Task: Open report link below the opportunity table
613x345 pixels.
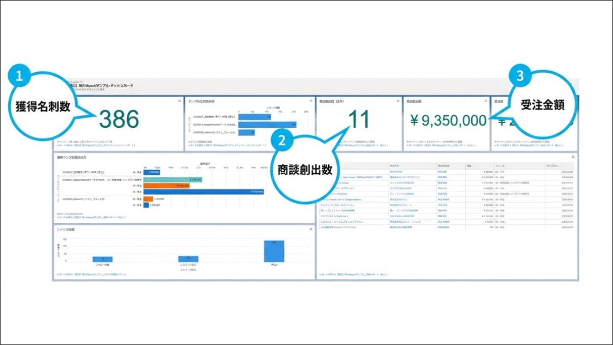Action: [x=353, y=274]
